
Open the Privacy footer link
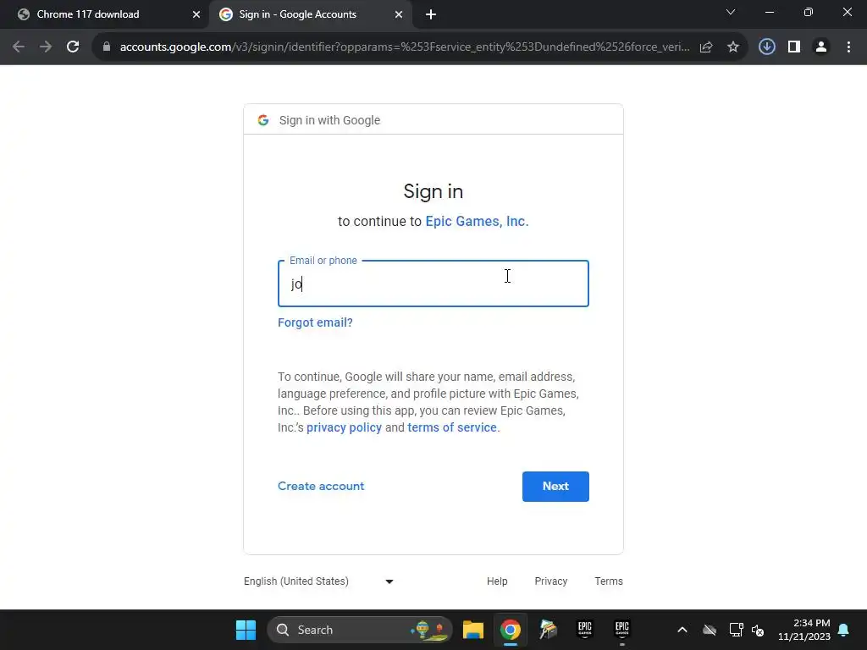click(550, 581)
